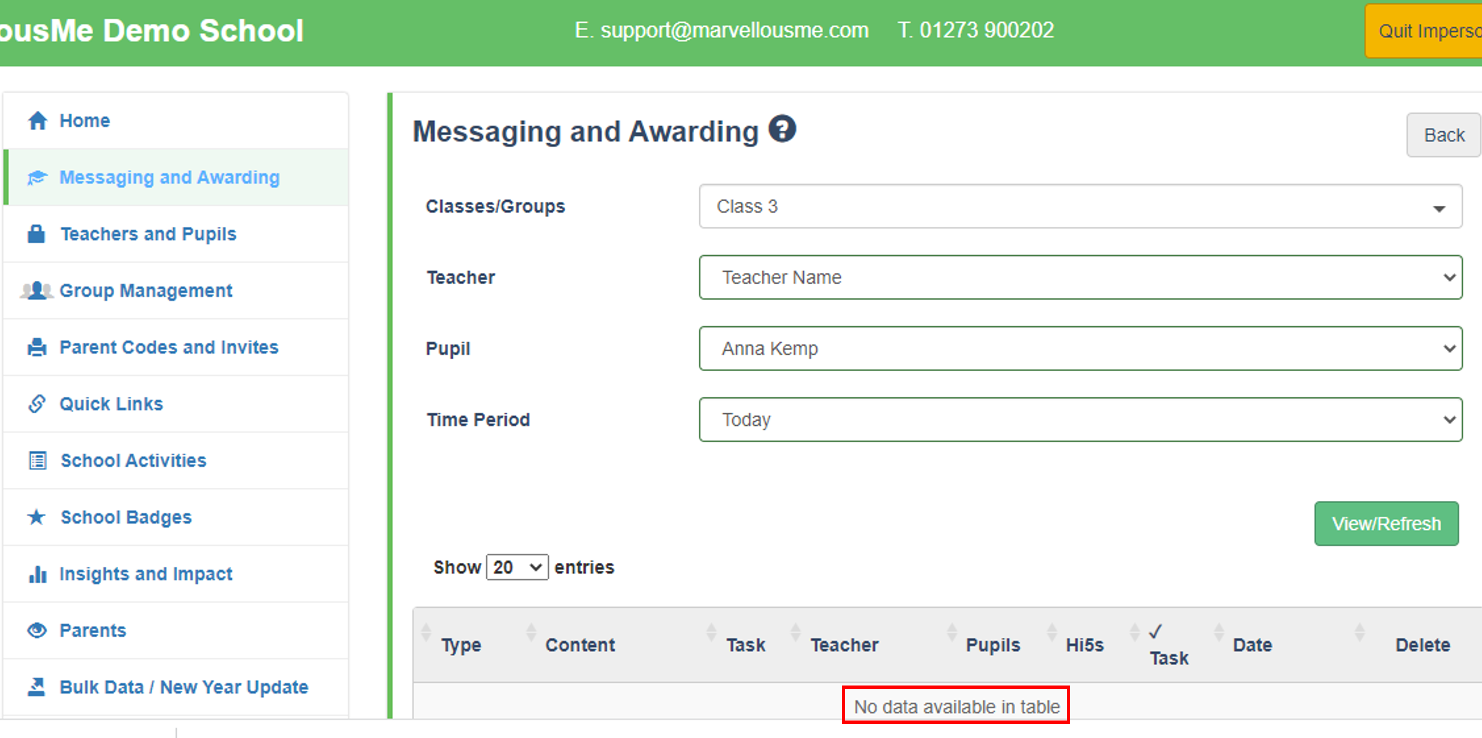Open the Classes/Groups dropdown showing Class 3
The height and width of the screenshot is (738, 1482).
pyautogui.click(x=1080, y=206)
